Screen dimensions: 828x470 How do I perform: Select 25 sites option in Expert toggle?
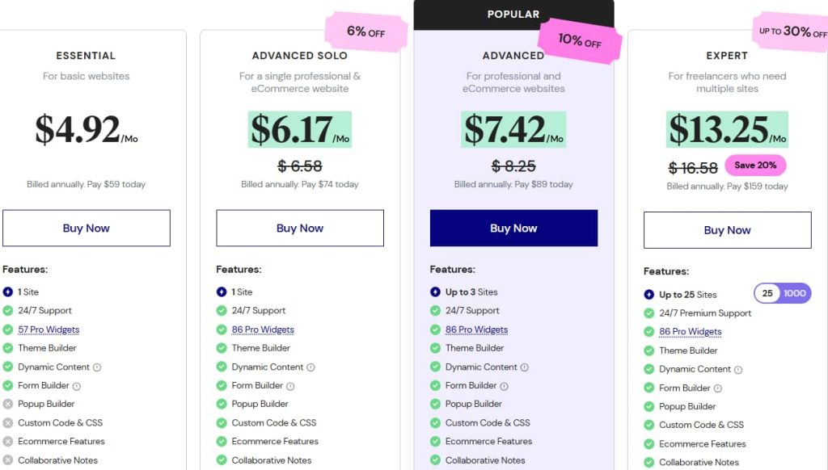[x=767, y=293]
